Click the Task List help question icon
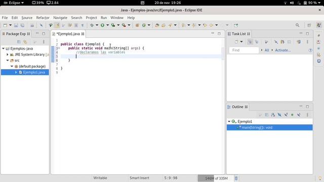 pos(310,50)
